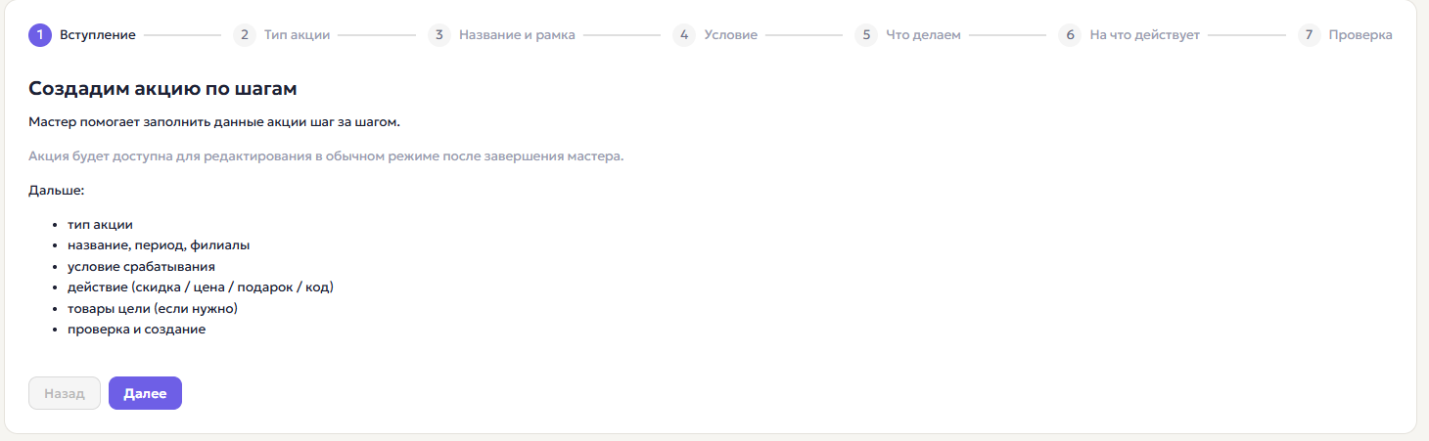The image size is (1429, 441).
Task: Jump to step 3 Название и рамка
Action: pyautogui.click(x=502, y=35)
